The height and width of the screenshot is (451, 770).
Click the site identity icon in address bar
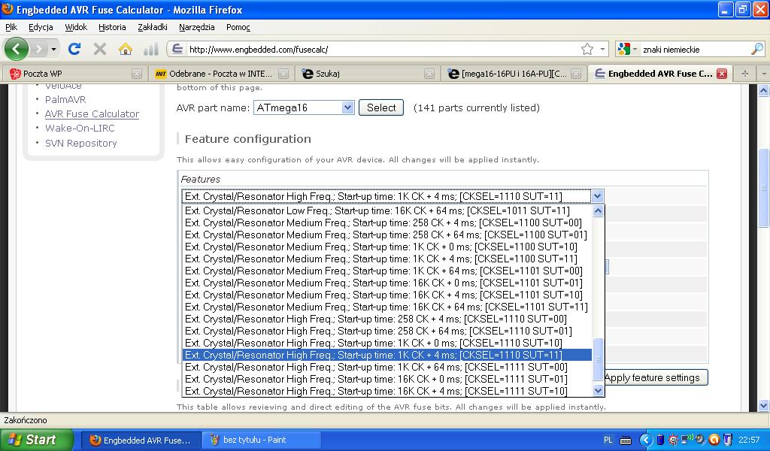point(177,49)
